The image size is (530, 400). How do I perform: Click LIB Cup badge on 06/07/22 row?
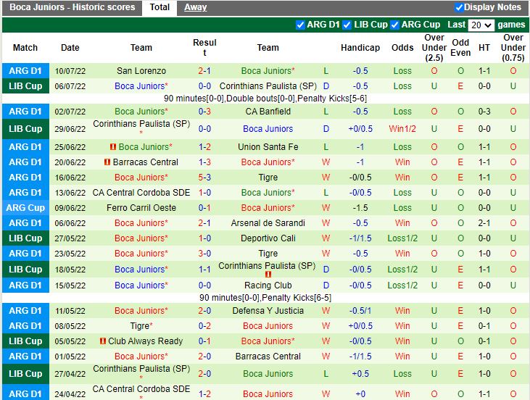pos(25,86)
